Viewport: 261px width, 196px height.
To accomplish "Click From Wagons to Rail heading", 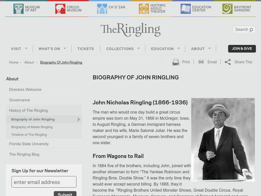I will (118, 156).
